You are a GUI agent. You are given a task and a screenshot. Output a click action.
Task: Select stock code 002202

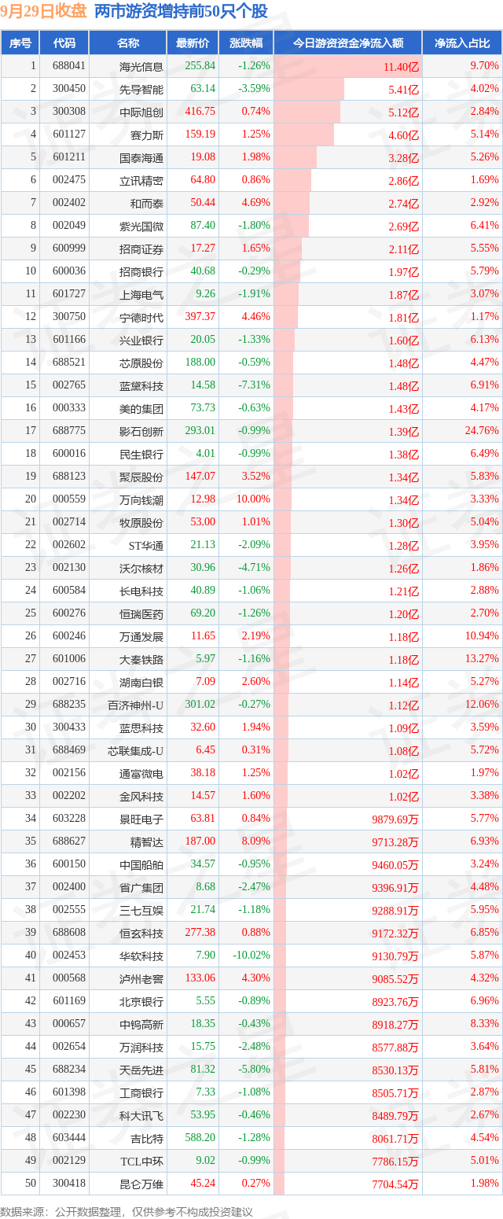click(69, 796)
